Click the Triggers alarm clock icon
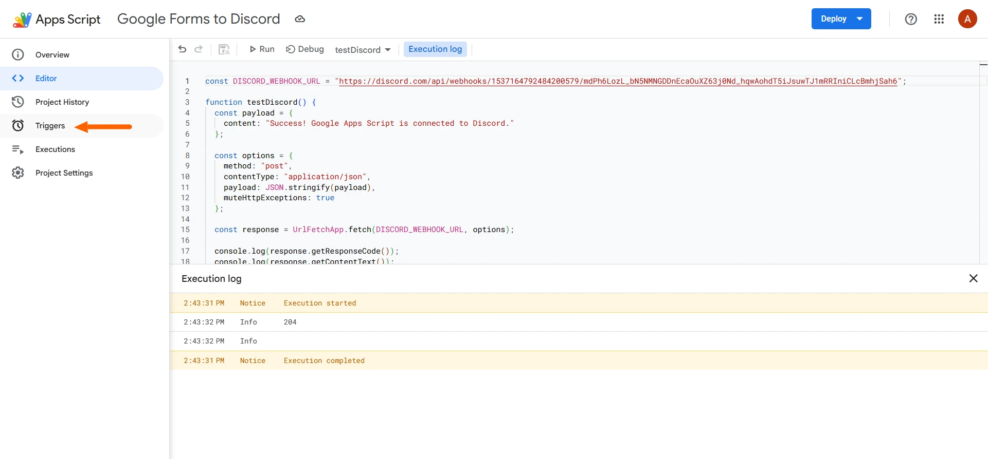Image resolution: width=988 pixels, height=459 pixels. click(18, 126)
